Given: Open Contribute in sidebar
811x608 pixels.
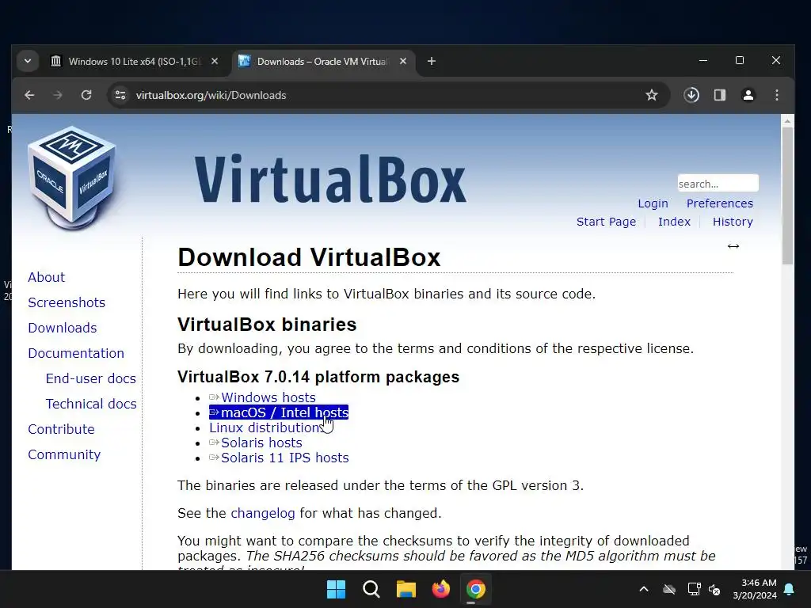Looking at the screenshot, I should click(x=61, y=429).
